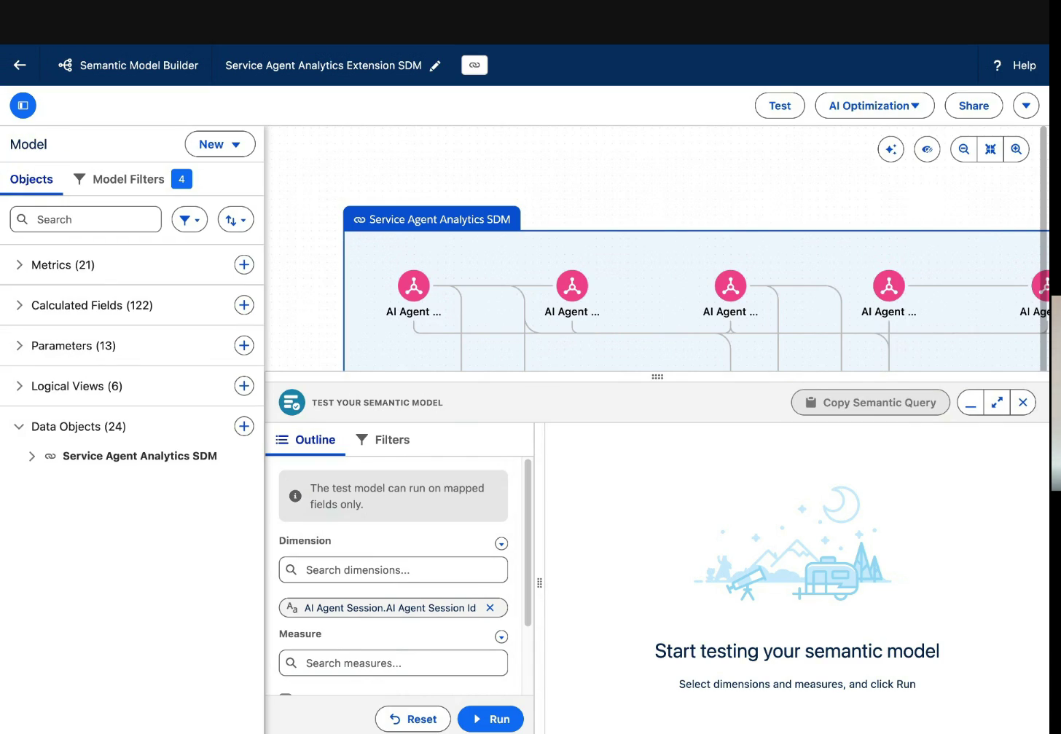Click the link icon button in header
Viewport: 1061px width, 734px height.
pyautogui.click(x=474, y=65)
